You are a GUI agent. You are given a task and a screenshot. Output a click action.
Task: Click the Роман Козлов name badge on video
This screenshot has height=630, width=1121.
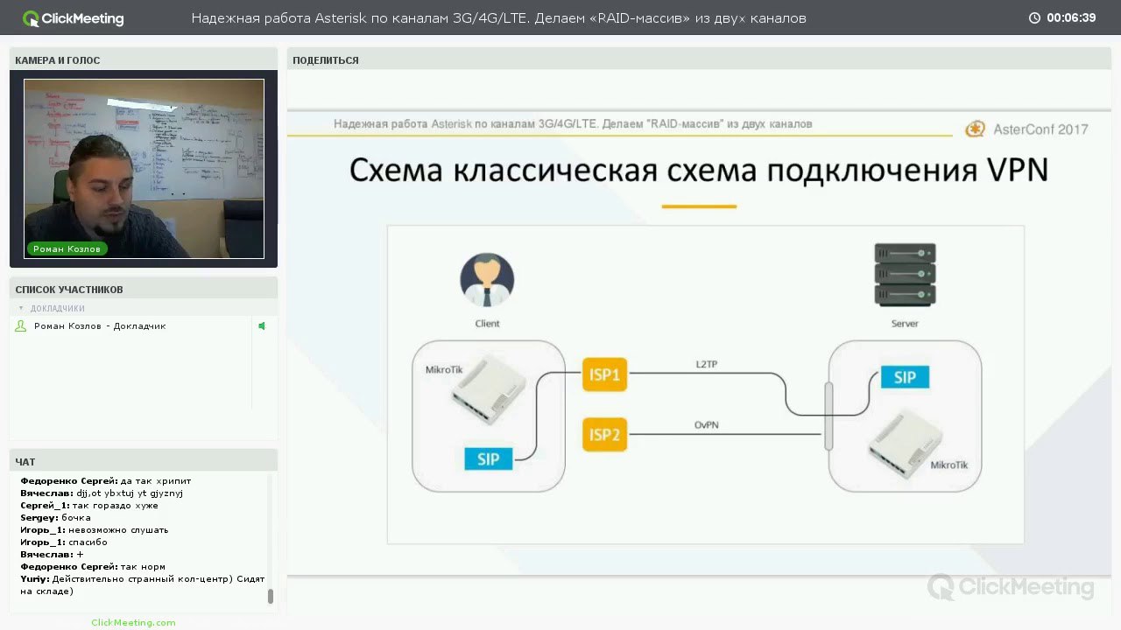(67, 248)
